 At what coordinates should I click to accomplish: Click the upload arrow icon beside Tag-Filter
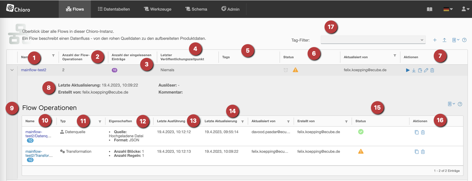click(444, 40)
